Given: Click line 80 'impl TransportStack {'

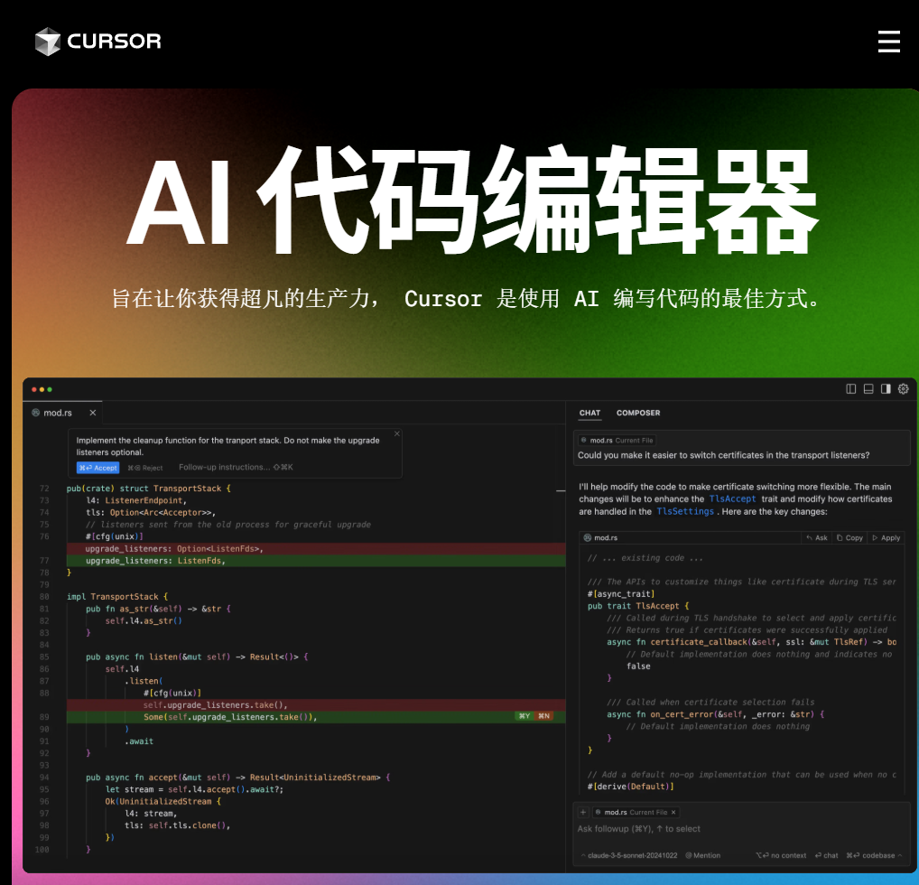Looking at the screenshot, I should pyautogui.click(x=117, y=596).
